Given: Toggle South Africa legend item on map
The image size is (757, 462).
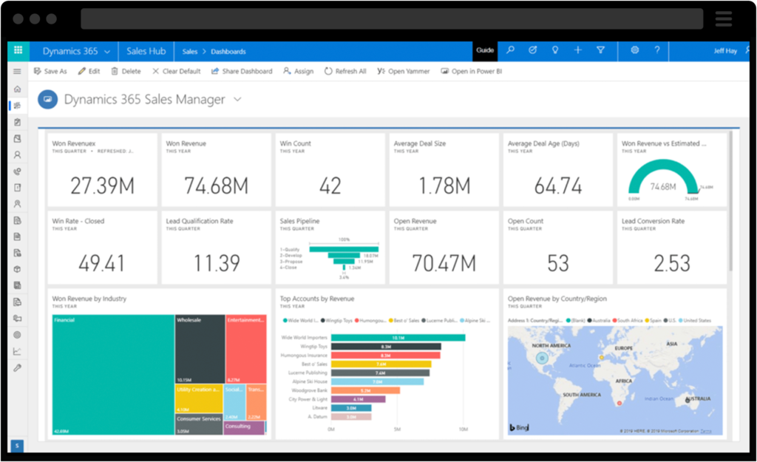Looking at the screenshot, I should [x=628, y=321].
